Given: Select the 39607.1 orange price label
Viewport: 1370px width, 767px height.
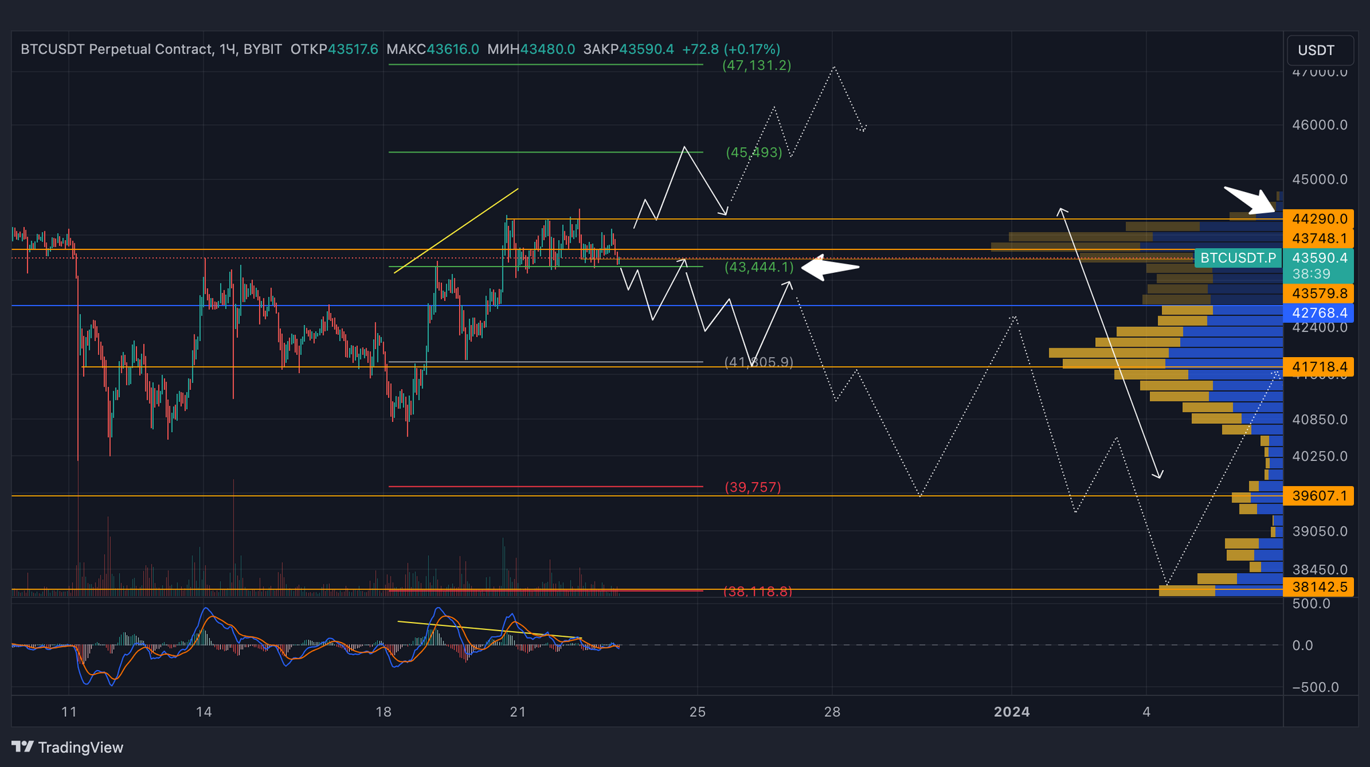Looking at the screenshot, I should coord(1319,496).
